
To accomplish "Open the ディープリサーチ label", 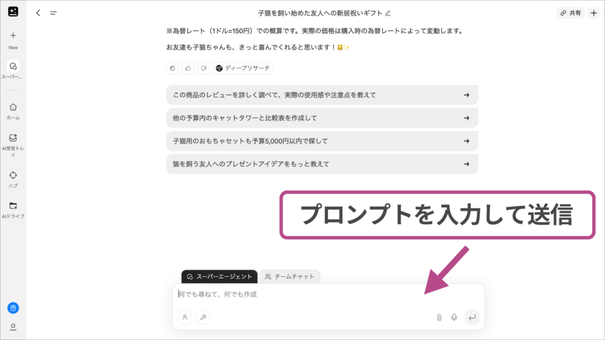I will point(245,68).
